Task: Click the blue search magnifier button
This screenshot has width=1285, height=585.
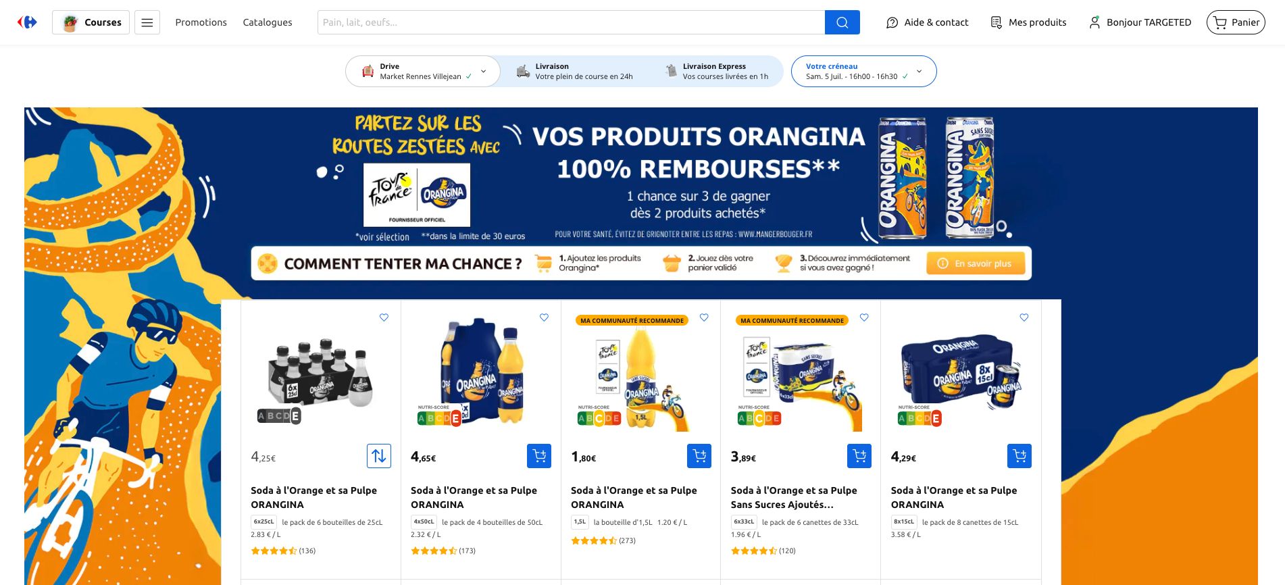Action: [x=842, y=22]
